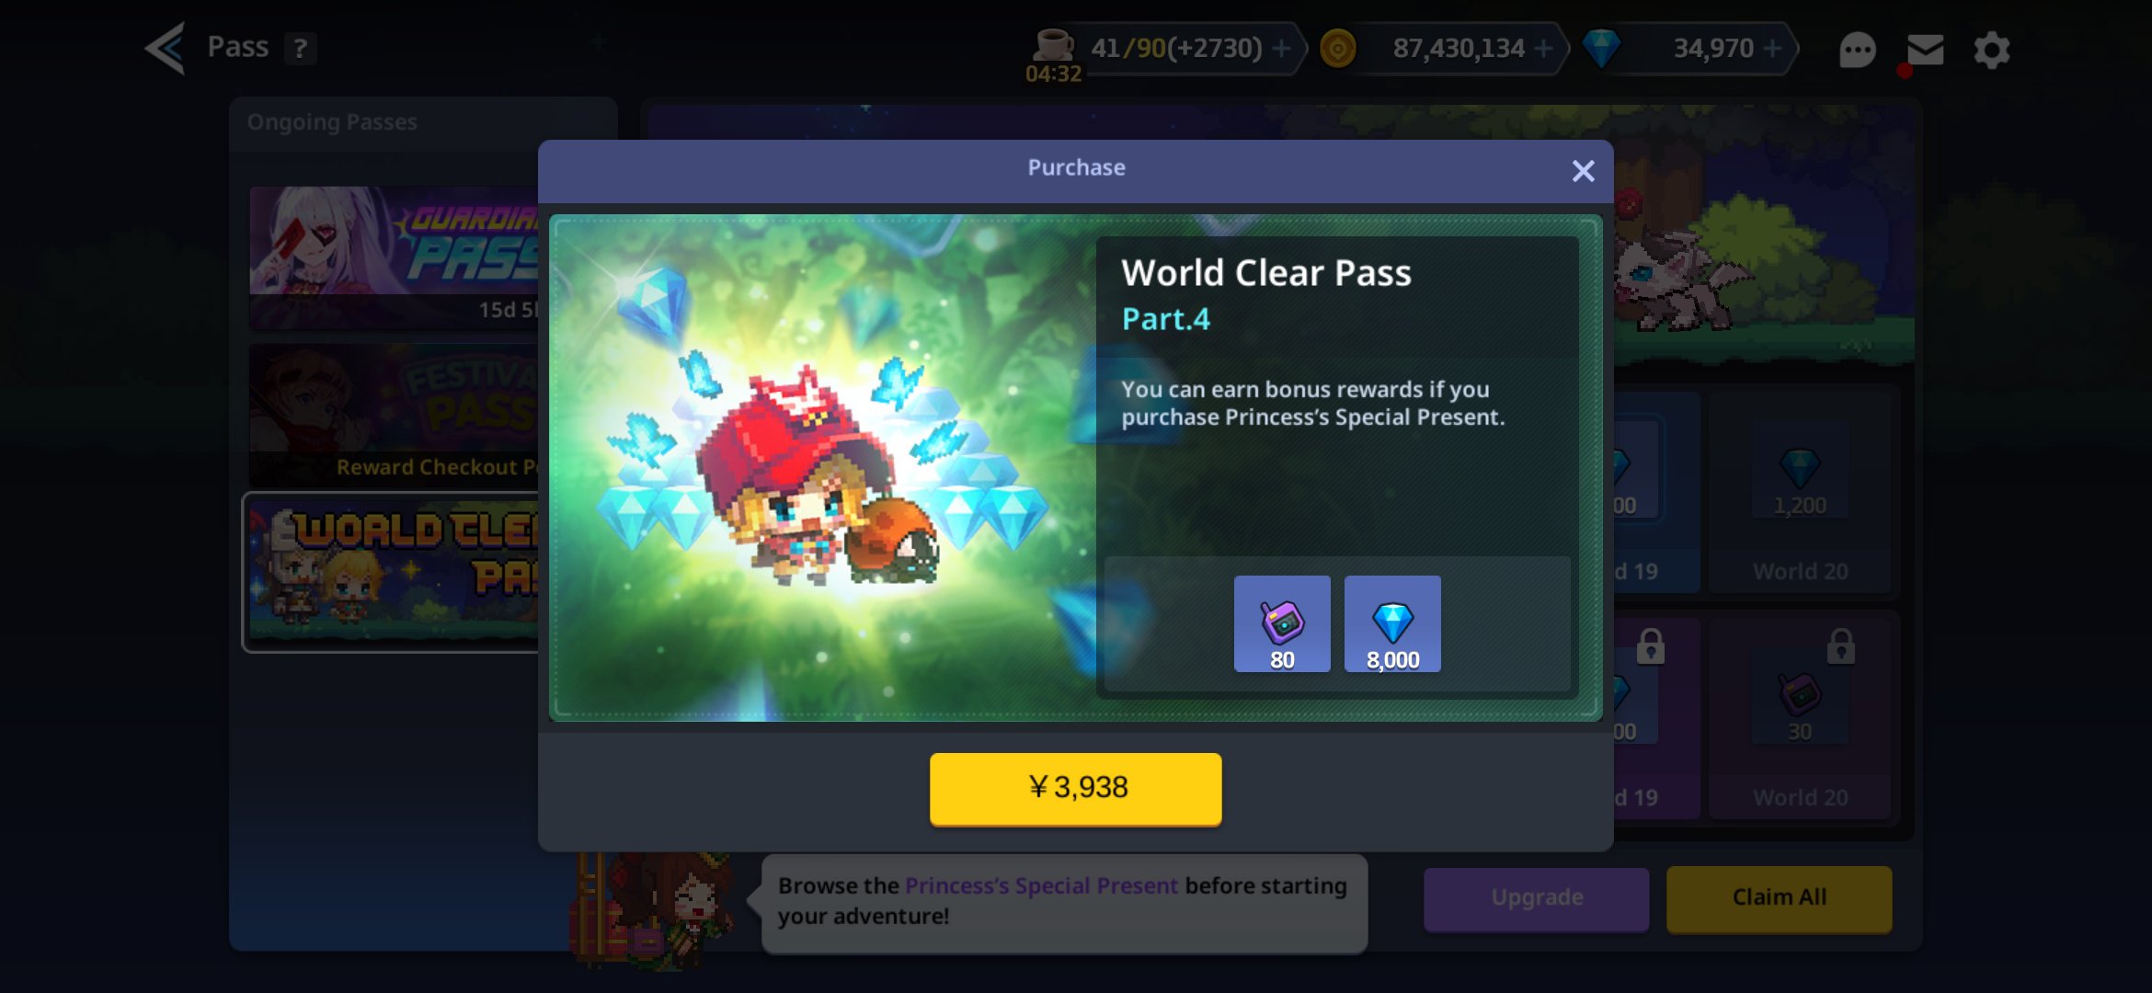
Task: Click the Upgrade button
Action: point(1536,897)
